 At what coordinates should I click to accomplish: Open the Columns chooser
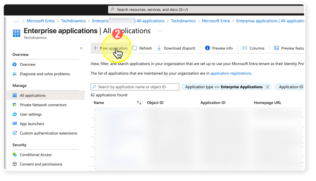(x=253, y=48)
